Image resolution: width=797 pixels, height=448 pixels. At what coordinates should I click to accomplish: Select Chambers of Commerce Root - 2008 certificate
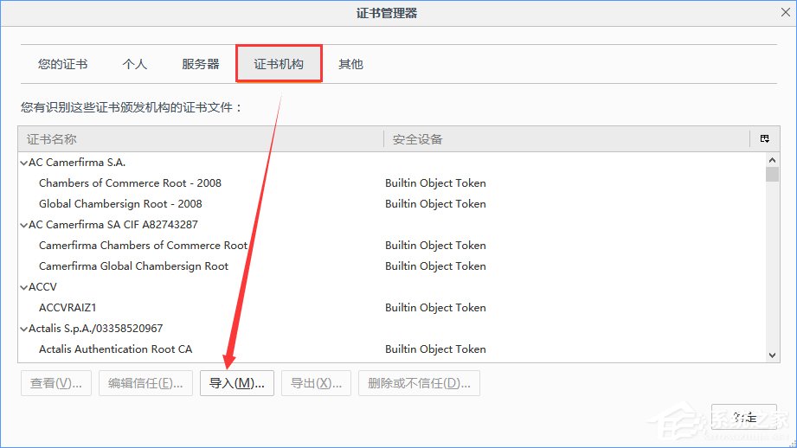(x=130, y=183)
